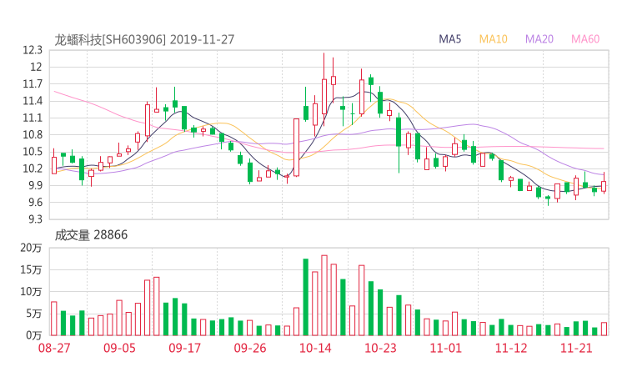The image size is (617, 367).
Task: Click the 9.9 price axis label
Action: click(35, 185)
